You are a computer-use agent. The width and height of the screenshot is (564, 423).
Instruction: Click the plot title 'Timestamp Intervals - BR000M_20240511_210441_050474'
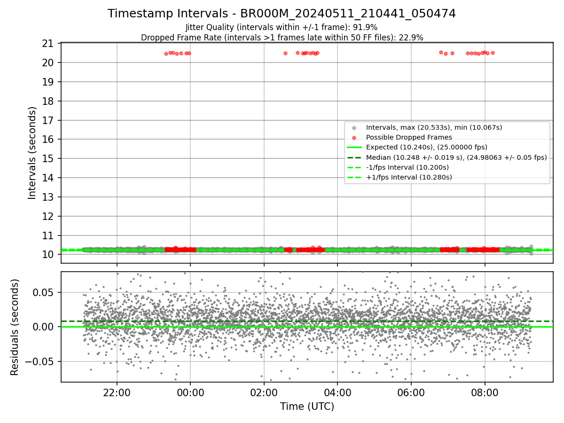click(282, 14)
